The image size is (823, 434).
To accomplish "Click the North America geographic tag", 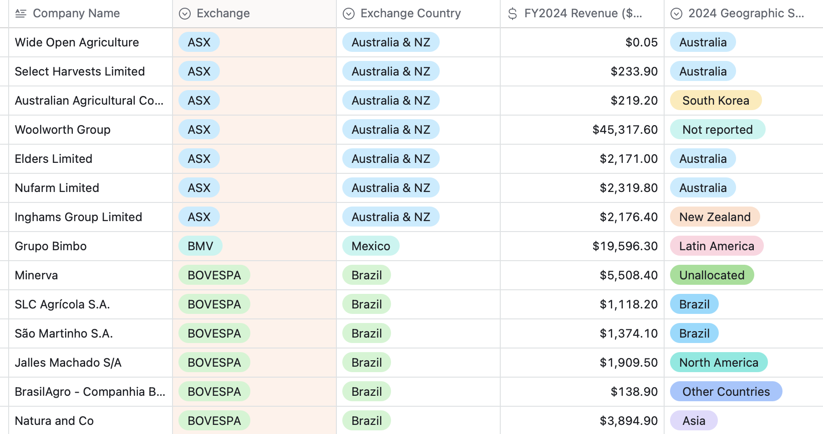I will click(719, 363).
